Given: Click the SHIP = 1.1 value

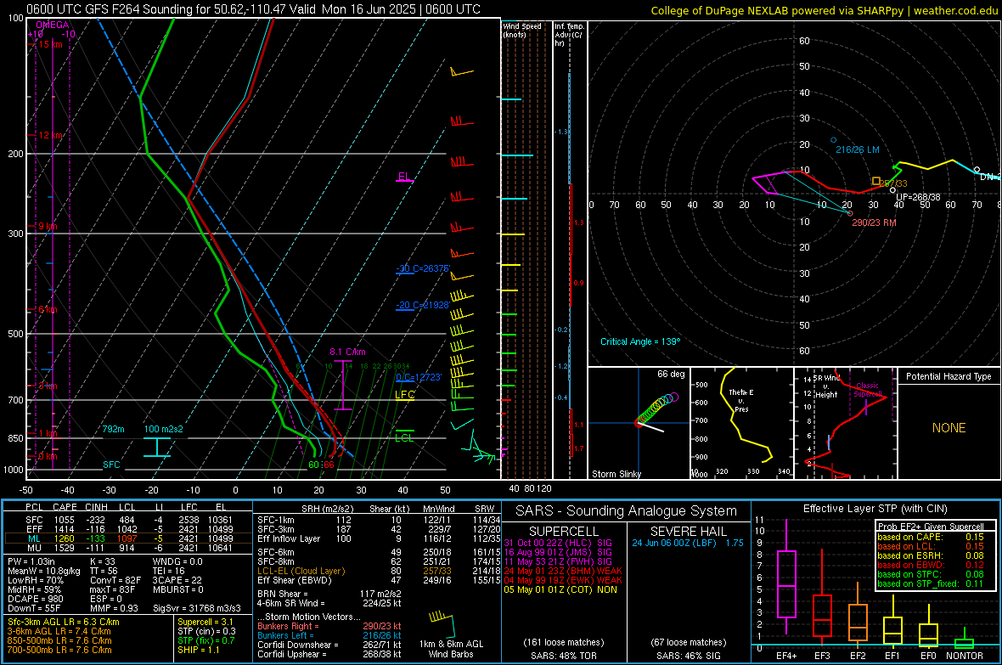Looking at the screenshot, I should click(198, 650).
